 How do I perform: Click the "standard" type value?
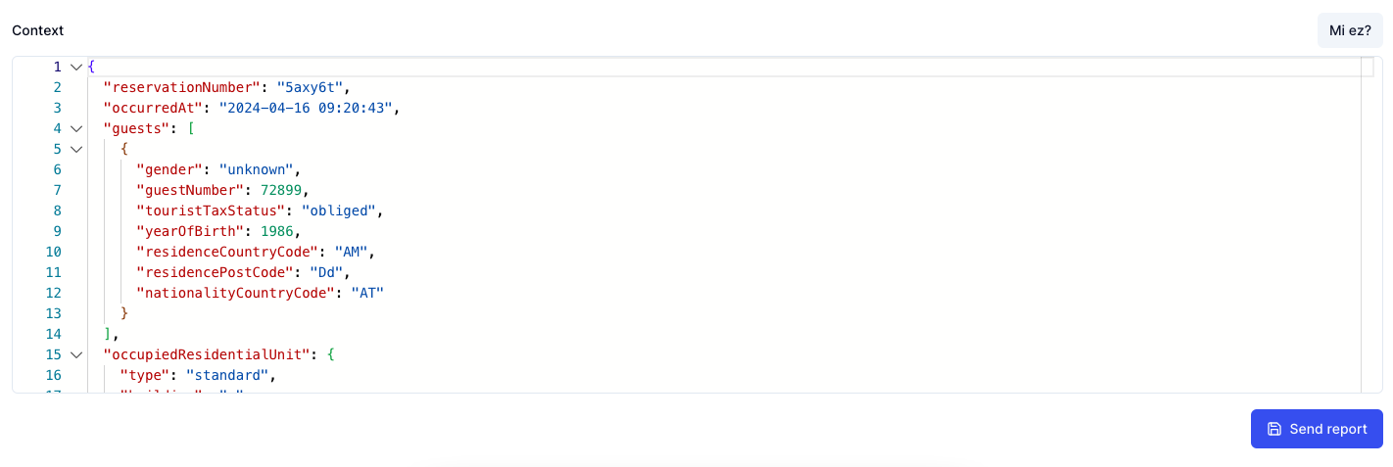227,375
